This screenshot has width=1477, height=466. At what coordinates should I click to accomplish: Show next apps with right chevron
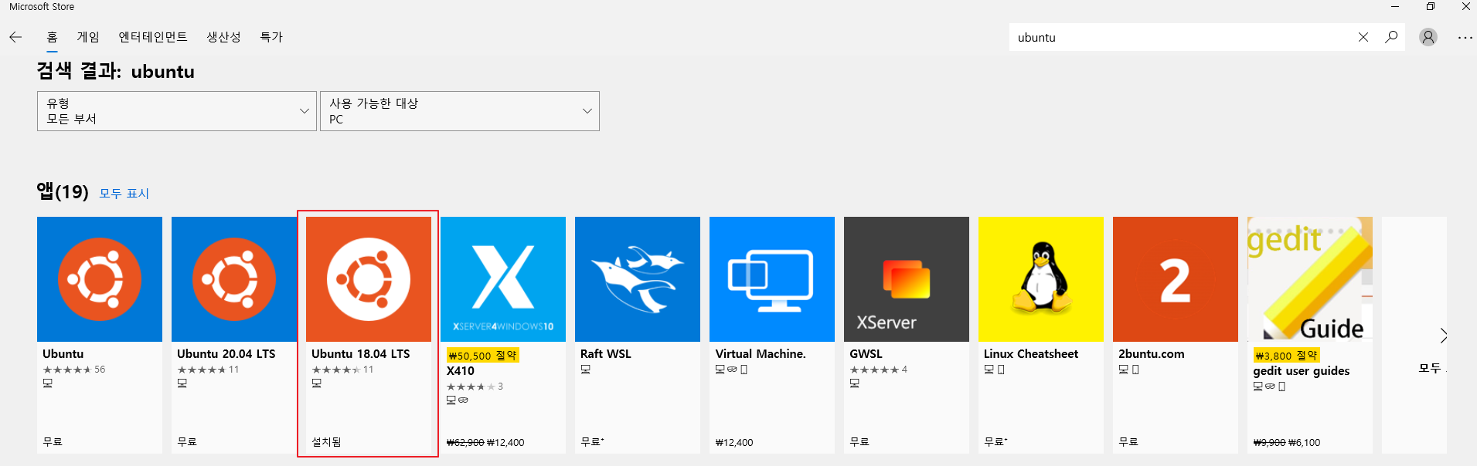pyautogui.click(x=1442, y=336)
